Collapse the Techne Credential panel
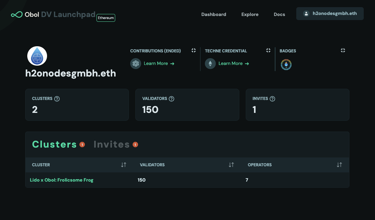Screen dimensions: 375x220 (x=268, y=50)
